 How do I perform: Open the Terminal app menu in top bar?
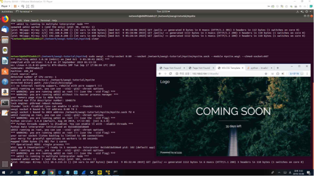[x=24, y=12]
